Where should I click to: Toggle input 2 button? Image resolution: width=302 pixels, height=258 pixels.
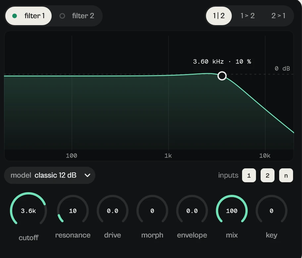tap(267, 175)
